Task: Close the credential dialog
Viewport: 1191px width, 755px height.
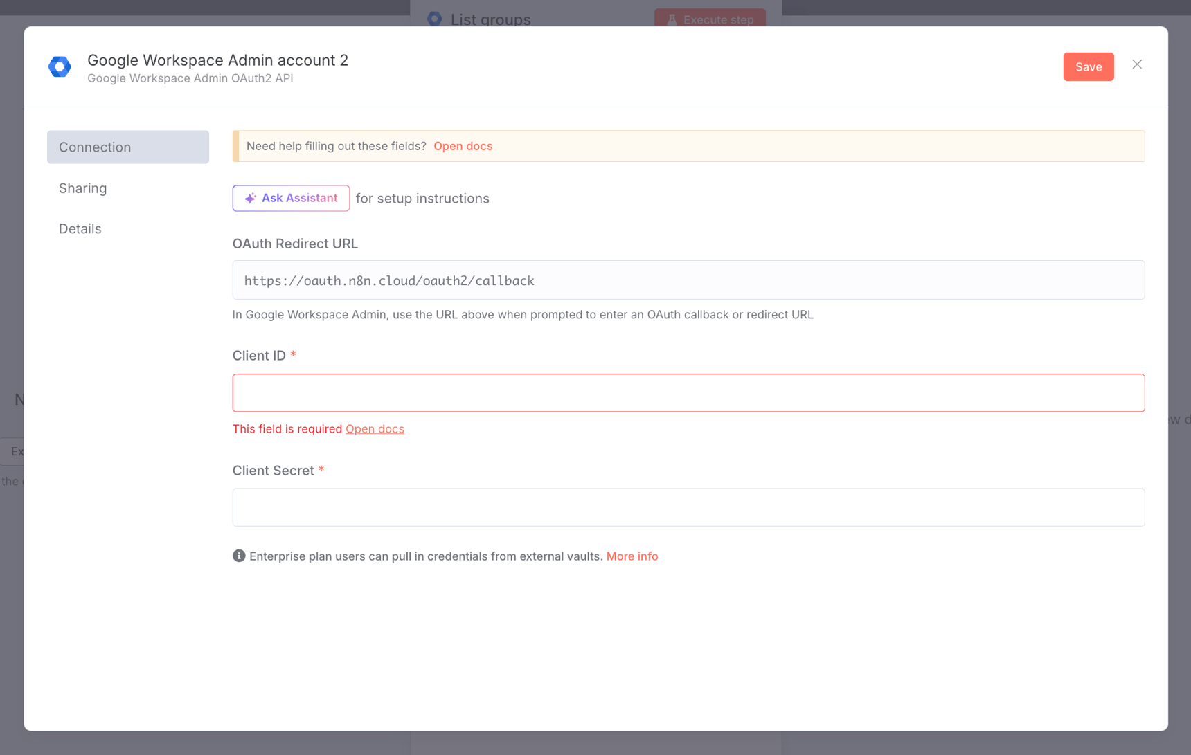Action: (x=1136, y=64)
